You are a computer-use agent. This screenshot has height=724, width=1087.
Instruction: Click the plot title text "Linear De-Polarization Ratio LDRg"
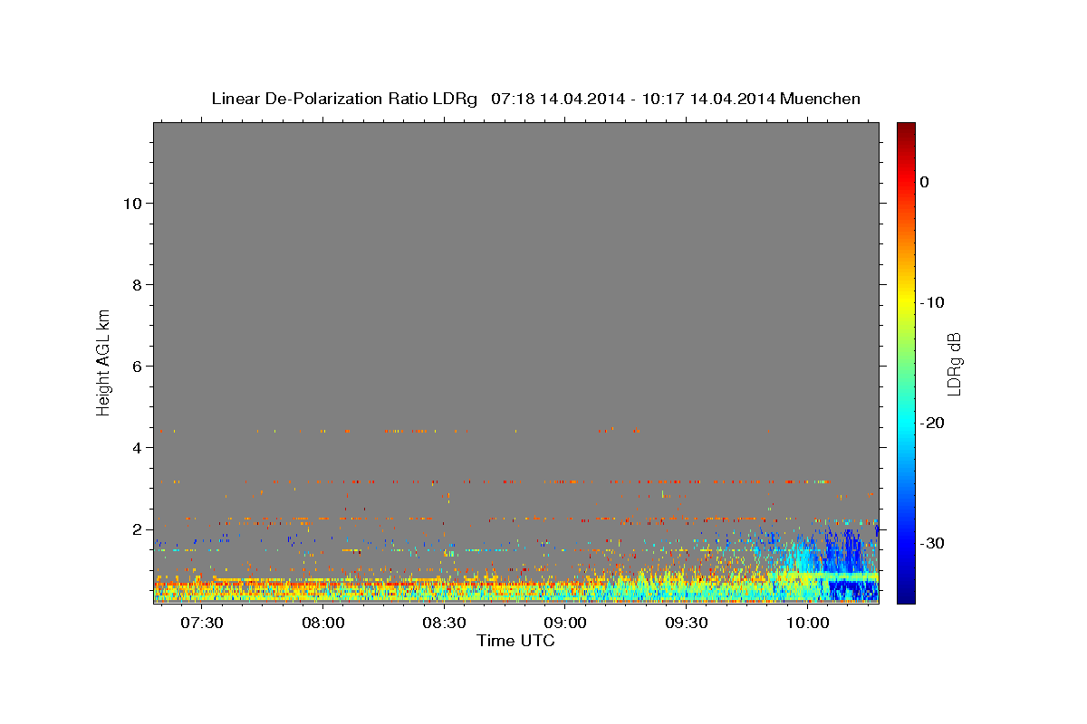(344, 99)
